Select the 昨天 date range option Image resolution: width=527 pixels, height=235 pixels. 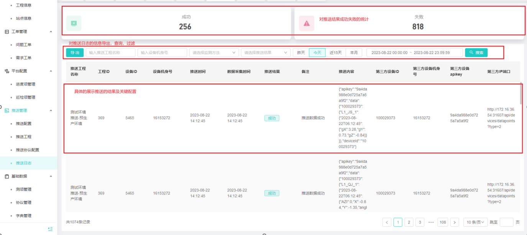(301, 53)
